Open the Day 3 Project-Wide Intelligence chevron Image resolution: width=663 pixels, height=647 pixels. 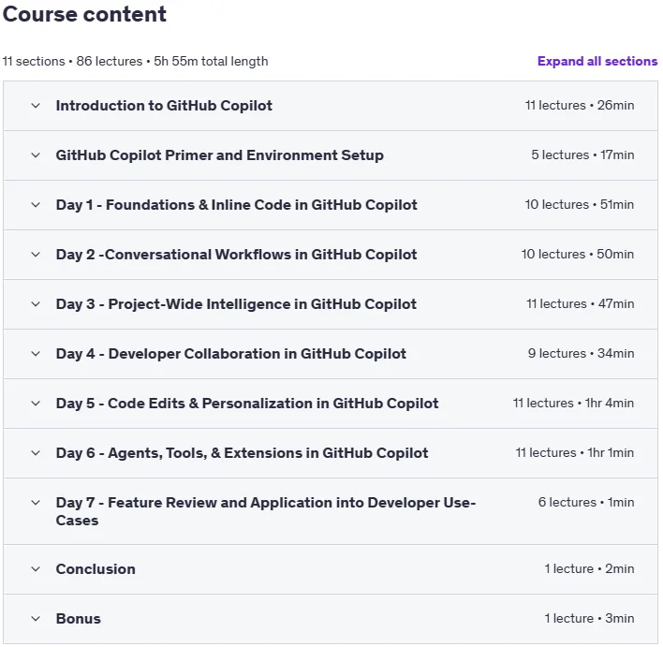click(x=36, y=304)
